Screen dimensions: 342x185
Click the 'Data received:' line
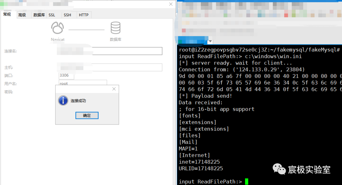(x=200, y=102)
